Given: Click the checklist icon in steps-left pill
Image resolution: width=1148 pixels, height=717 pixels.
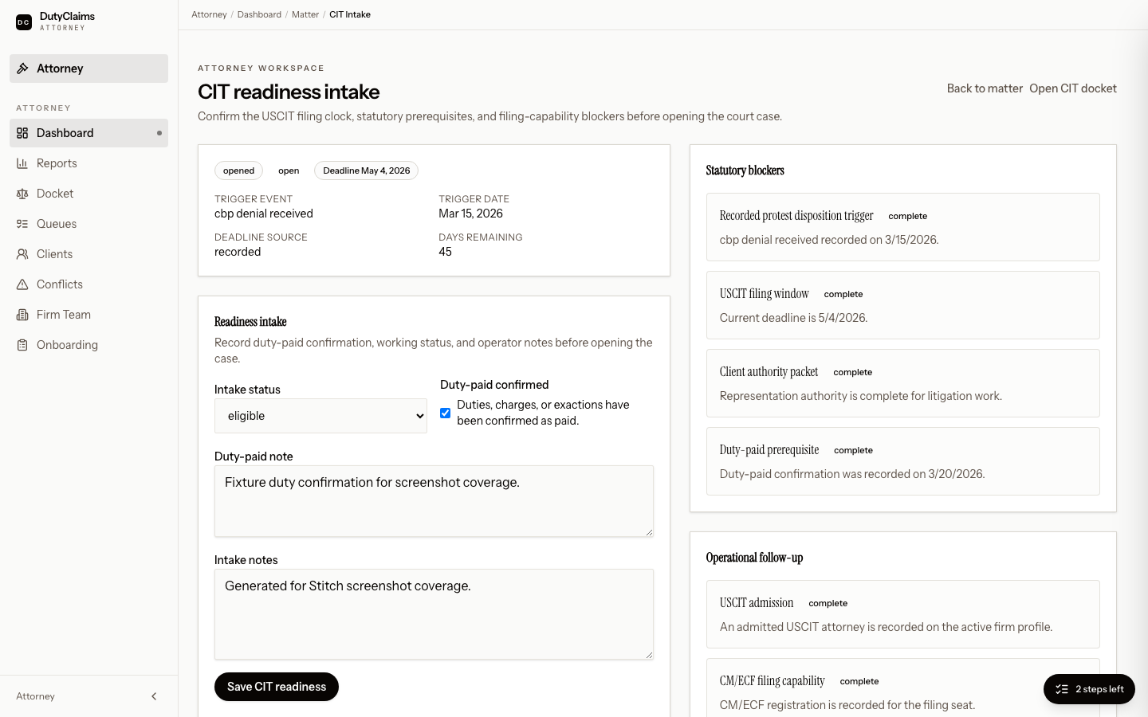Looking at the screenshot, I should tap(1062, 689).
